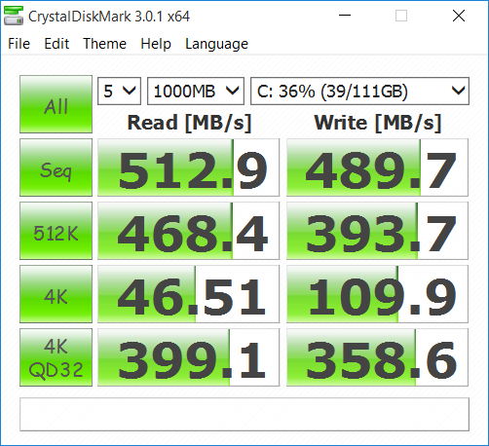Select the 4K read result 46.51
Image resolution: width=489 pixels, height=446 pixels.
coord(188,294)
